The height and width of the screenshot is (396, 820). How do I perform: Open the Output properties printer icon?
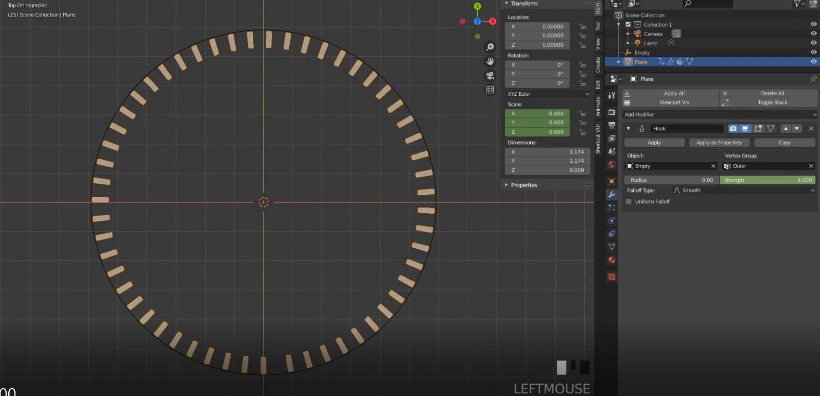point(612,125)
